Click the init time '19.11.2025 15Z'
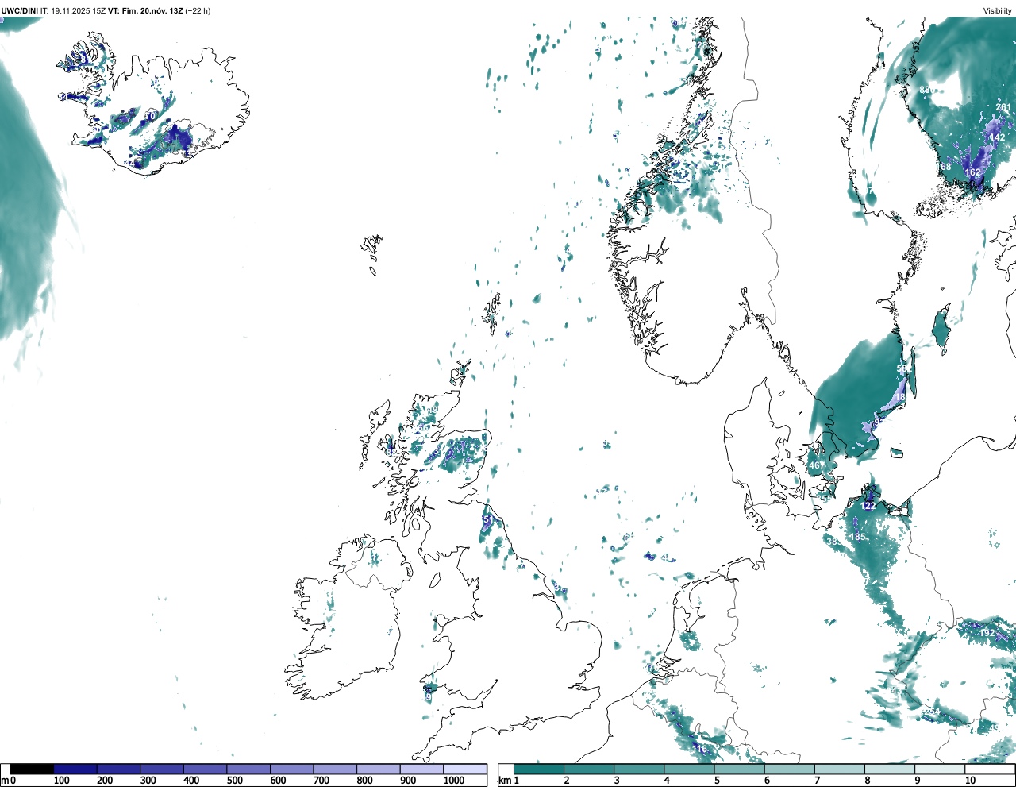 click(x=78, y=10)
